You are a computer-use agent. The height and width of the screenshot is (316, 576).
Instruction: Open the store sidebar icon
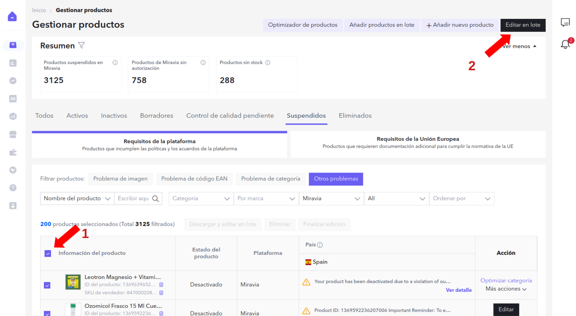13,134
